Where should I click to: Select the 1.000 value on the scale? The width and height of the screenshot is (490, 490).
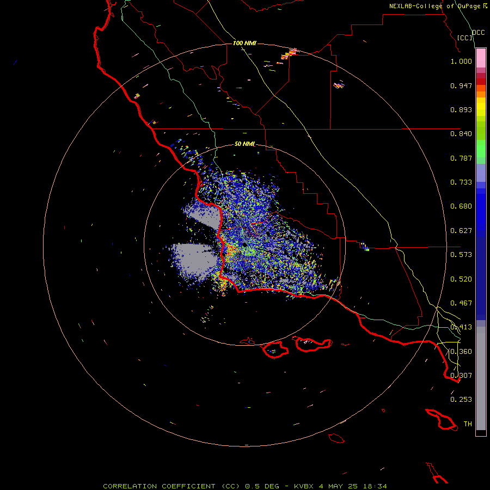click(461, 61)
